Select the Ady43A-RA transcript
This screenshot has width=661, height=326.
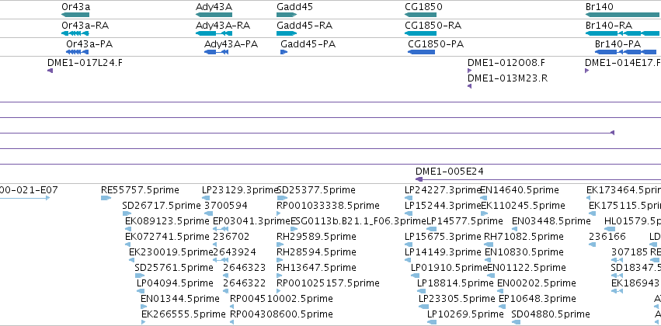(214, 33)
